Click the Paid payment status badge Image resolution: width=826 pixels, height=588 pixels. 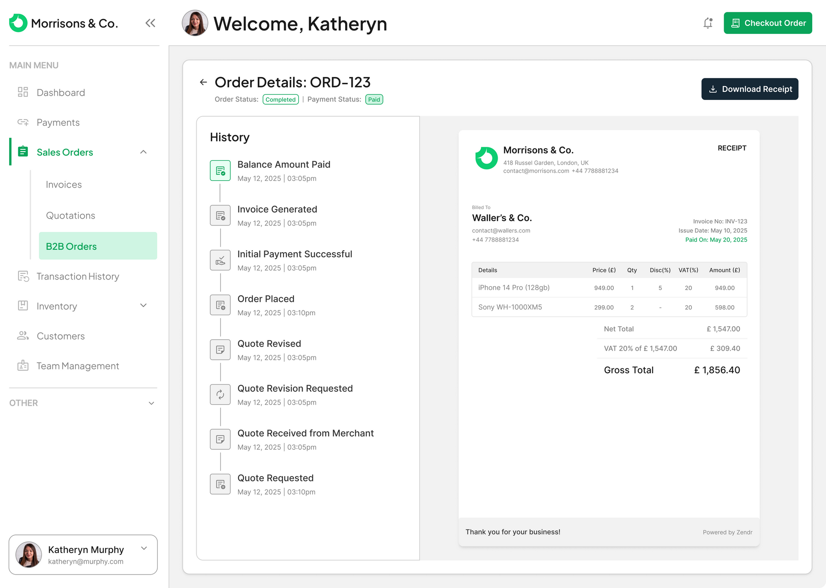point(374,100)
